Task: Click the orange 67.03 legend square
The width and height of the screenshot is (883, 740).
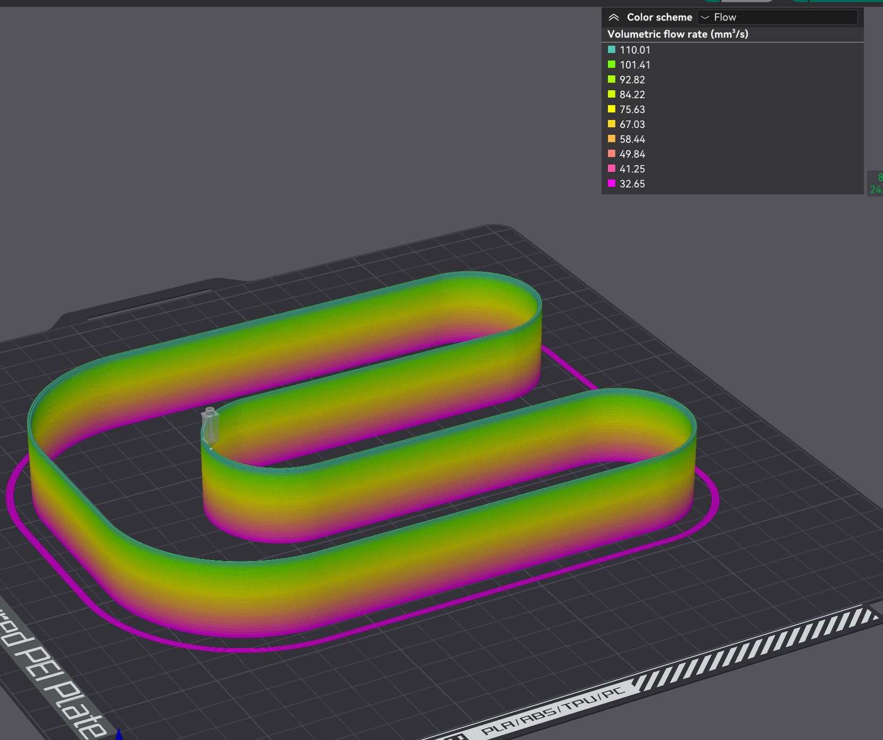Action: tap(612, 124)
